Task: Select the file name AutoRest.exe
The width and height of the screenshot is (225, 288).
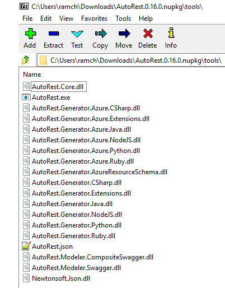Action: click(x=51, y=97)
